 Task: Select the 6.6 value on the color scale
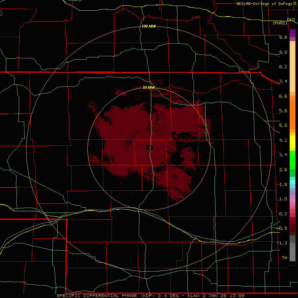tap(283, 96)
